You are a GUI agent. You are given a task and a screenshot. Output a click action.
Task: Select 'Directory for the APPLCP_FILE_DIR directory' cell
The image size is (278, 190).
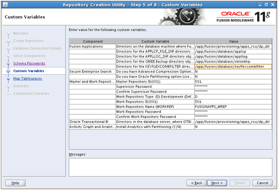click(155, 52)
